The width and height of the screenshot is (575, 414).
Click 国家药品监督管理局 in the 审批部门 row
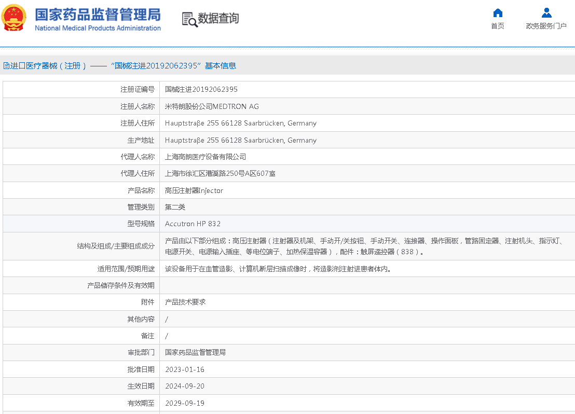pyautogui.click(x=195, y=352)
